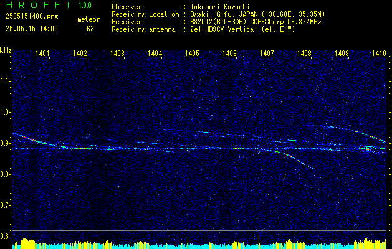Viewport: 392px width, 249px height.
Task: Click the 'Receiving Location' label
Action: 145,14
